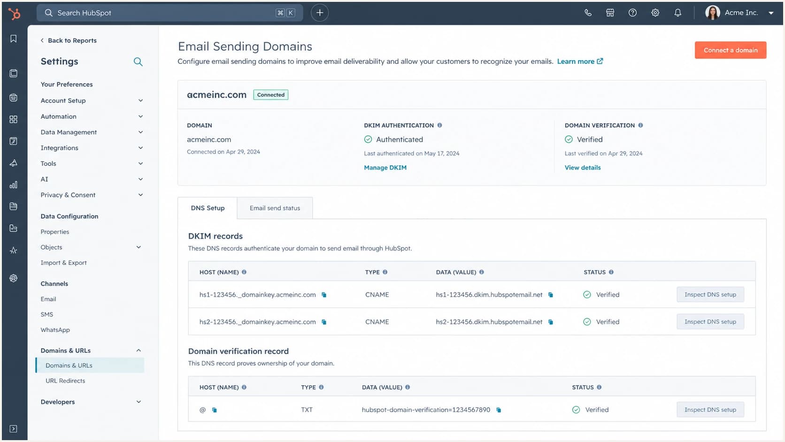
Task: Open the bookmarks icon in left rail
Action: pos(14,39)
